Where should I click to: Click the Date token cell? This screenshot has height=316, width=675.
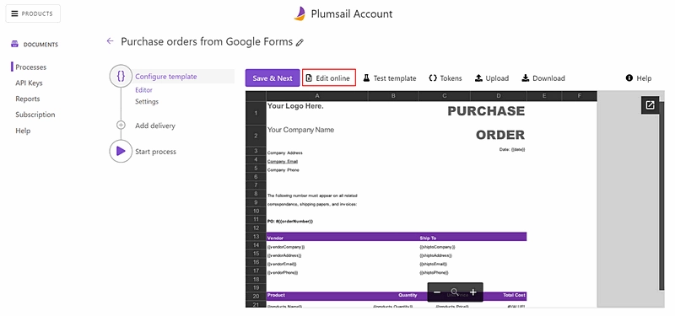[512, 149]
